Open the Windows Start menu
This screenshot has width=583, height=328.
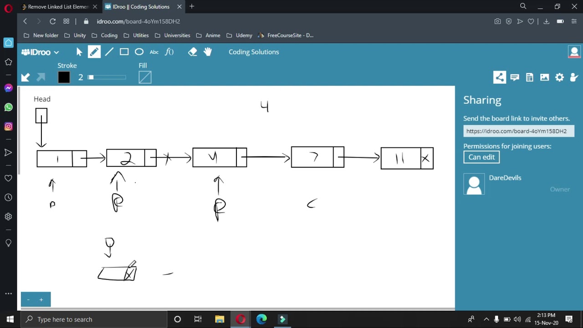[10, 319]
